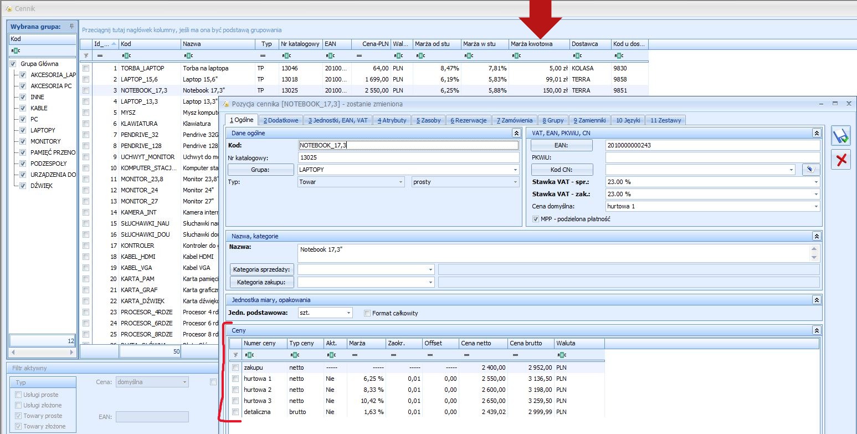Image resolution: width=857 pixels, height=434 pixels.
Task: Click the Kategoria sprzedaży button
Action: (261, 269)
